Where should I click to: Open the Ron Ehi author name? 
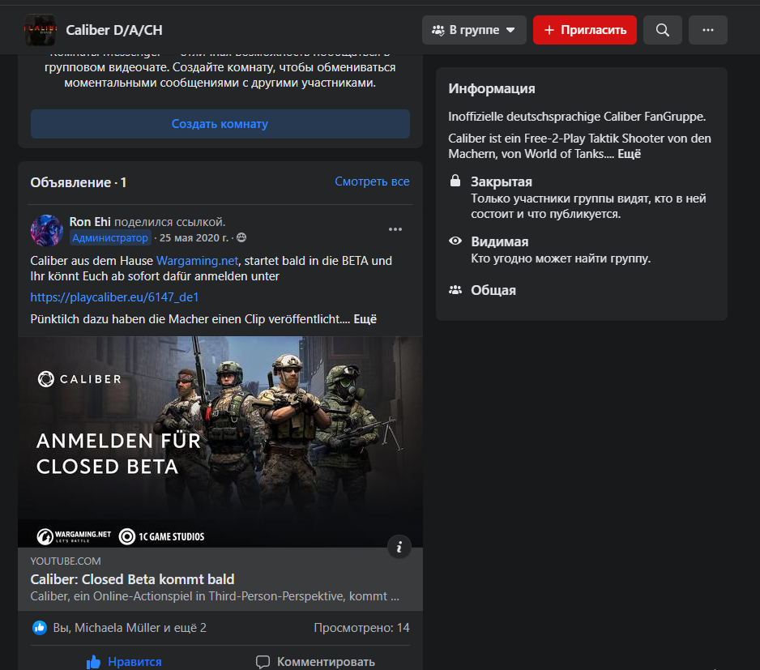click(x=90, y=222)
